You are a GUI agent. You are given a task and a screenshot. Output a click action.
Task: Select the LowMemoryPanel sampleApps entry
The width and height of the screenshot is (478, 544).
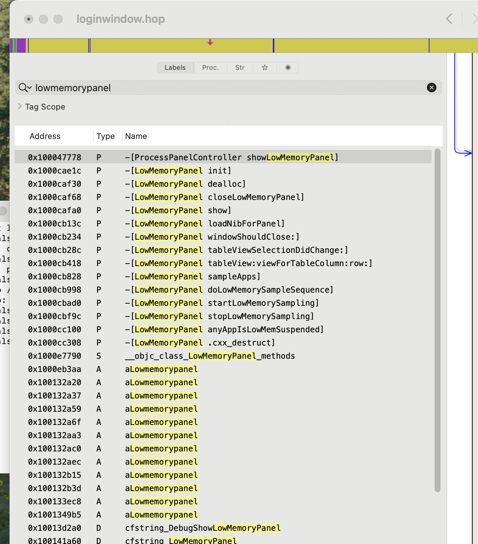[x=193, y=276]
